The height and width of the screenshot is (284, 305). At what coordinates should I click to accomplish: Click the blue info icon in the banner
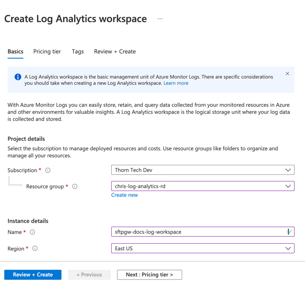tap(18, 77)
